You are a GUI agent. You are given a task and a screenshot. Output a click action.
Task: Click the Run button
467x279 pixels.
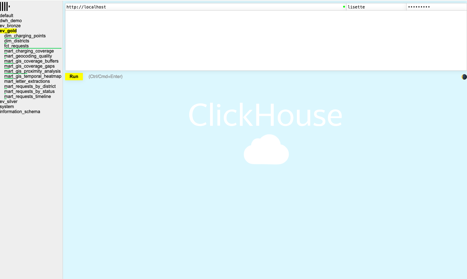click(74, 76)
